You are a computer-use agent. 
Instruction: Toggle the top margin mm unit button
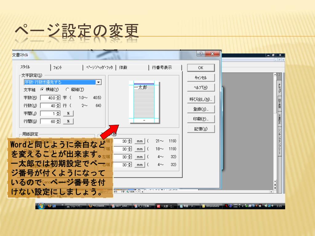pyautogui.click(x=140, y=141)
